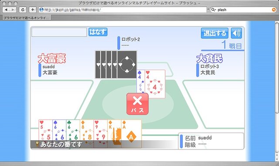Click into the chat message input box
Screen dimensions: 279x166
(x=59, y=32)
